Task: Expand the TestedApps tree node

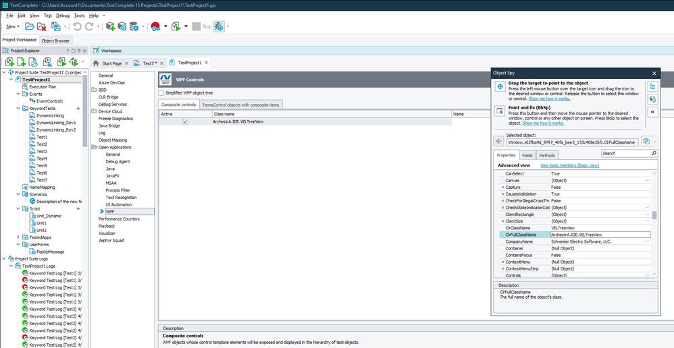Action: (19, 237)
